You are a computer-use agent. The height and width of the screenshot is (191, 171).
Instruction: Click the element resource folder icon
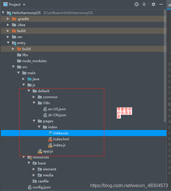(40, 169)
